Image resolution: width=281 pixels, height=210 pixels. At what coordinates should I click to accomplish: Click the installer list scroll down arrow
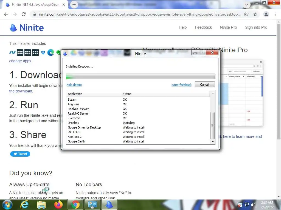213,142
